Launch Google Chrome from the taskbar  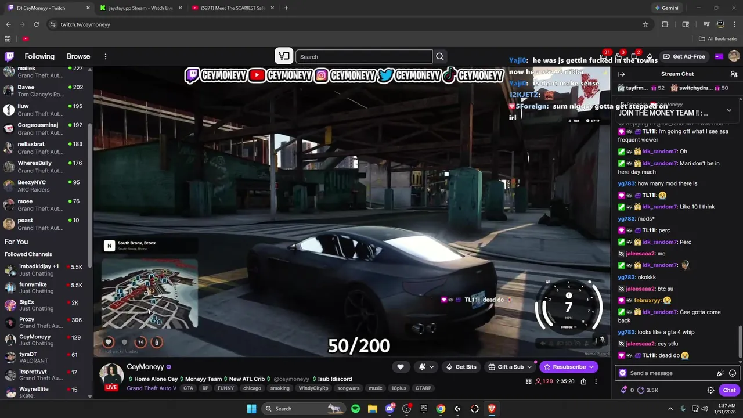[x=441, y=409]
